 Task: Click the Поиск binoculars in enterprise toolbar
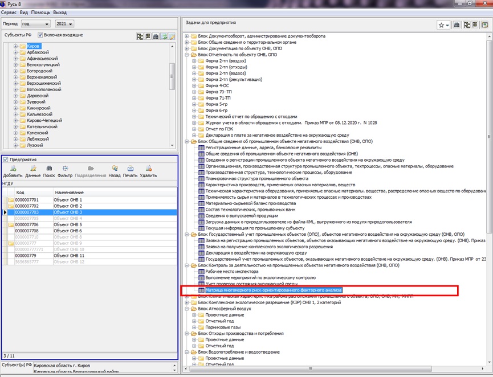[50, 171]
